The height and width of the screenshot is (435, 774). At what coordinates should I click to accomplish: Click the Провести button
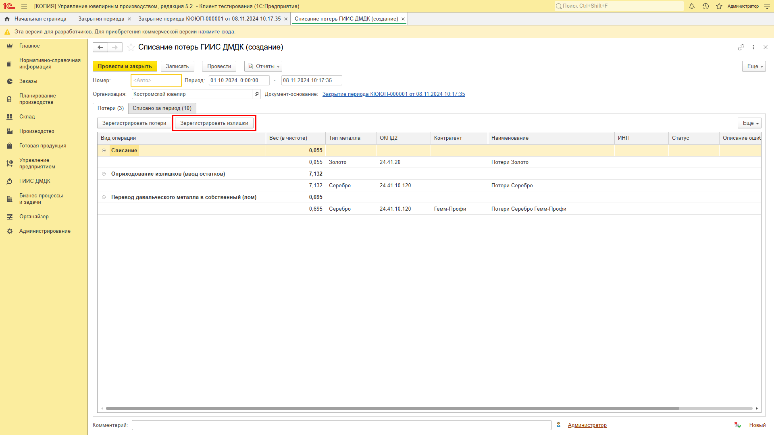[x=219, y=66]
